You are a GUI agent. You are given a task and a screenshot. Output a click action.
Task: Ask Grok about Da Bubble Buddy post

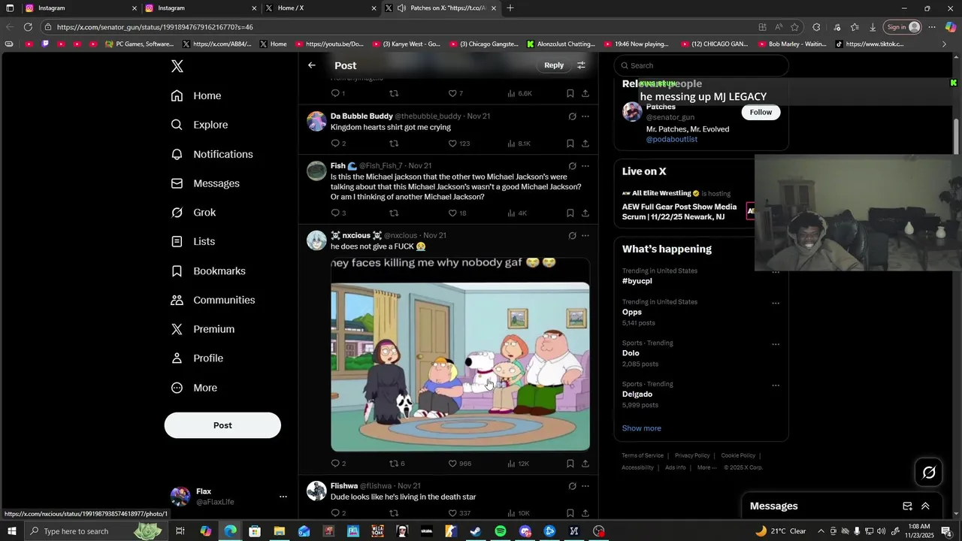(x=572, y=116)
